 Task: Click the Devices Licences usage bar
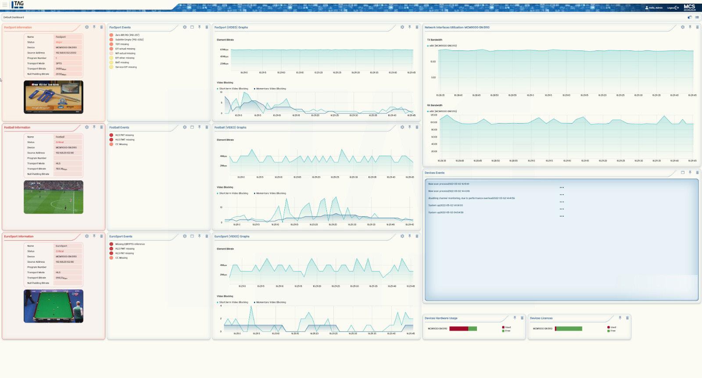[x=569, y=328]
